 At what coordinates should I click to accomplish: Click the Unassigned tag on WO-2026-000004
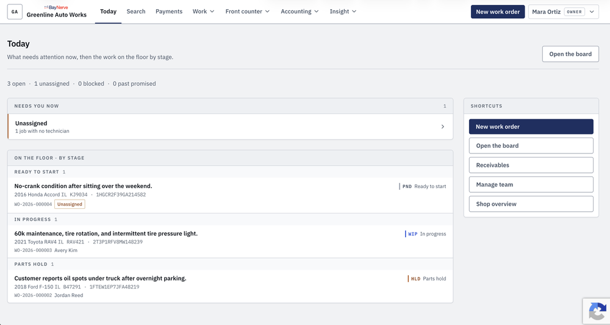tap(70, 204)
